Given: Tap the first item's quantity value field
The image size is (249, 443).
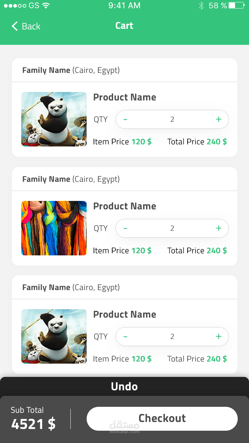Looking at the screenshot, I should [x=172, y=120].
